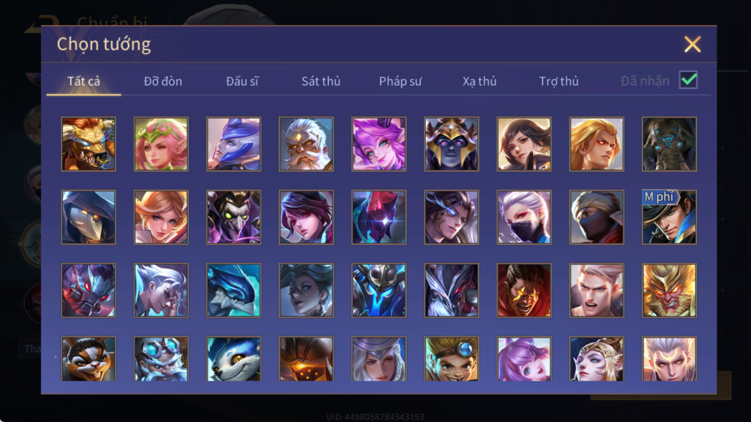The width and height of the screenshot is (751, 422).
Task: Choose the purple-haired girl with horns
Action: pos(379,144)
